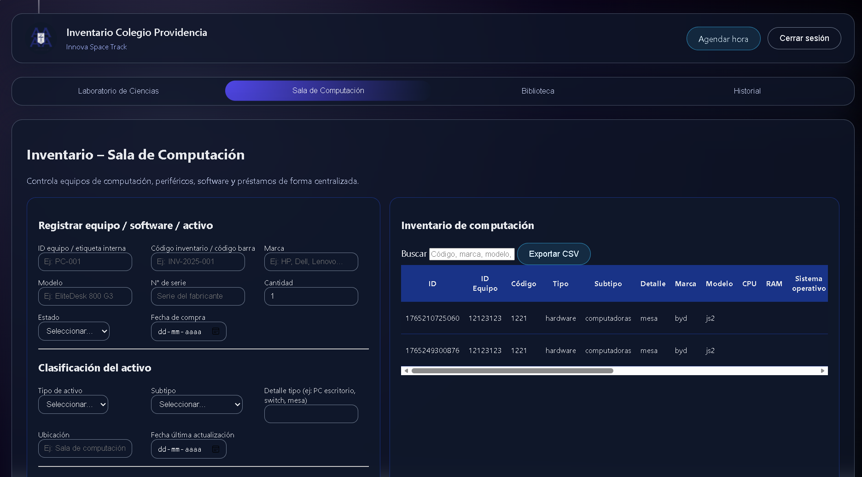
Task: Open the calendar picker for Fecha de compra
Action: click(x=215, y=331)
